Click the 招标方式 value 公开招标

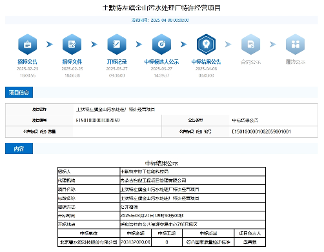[129, 207]
